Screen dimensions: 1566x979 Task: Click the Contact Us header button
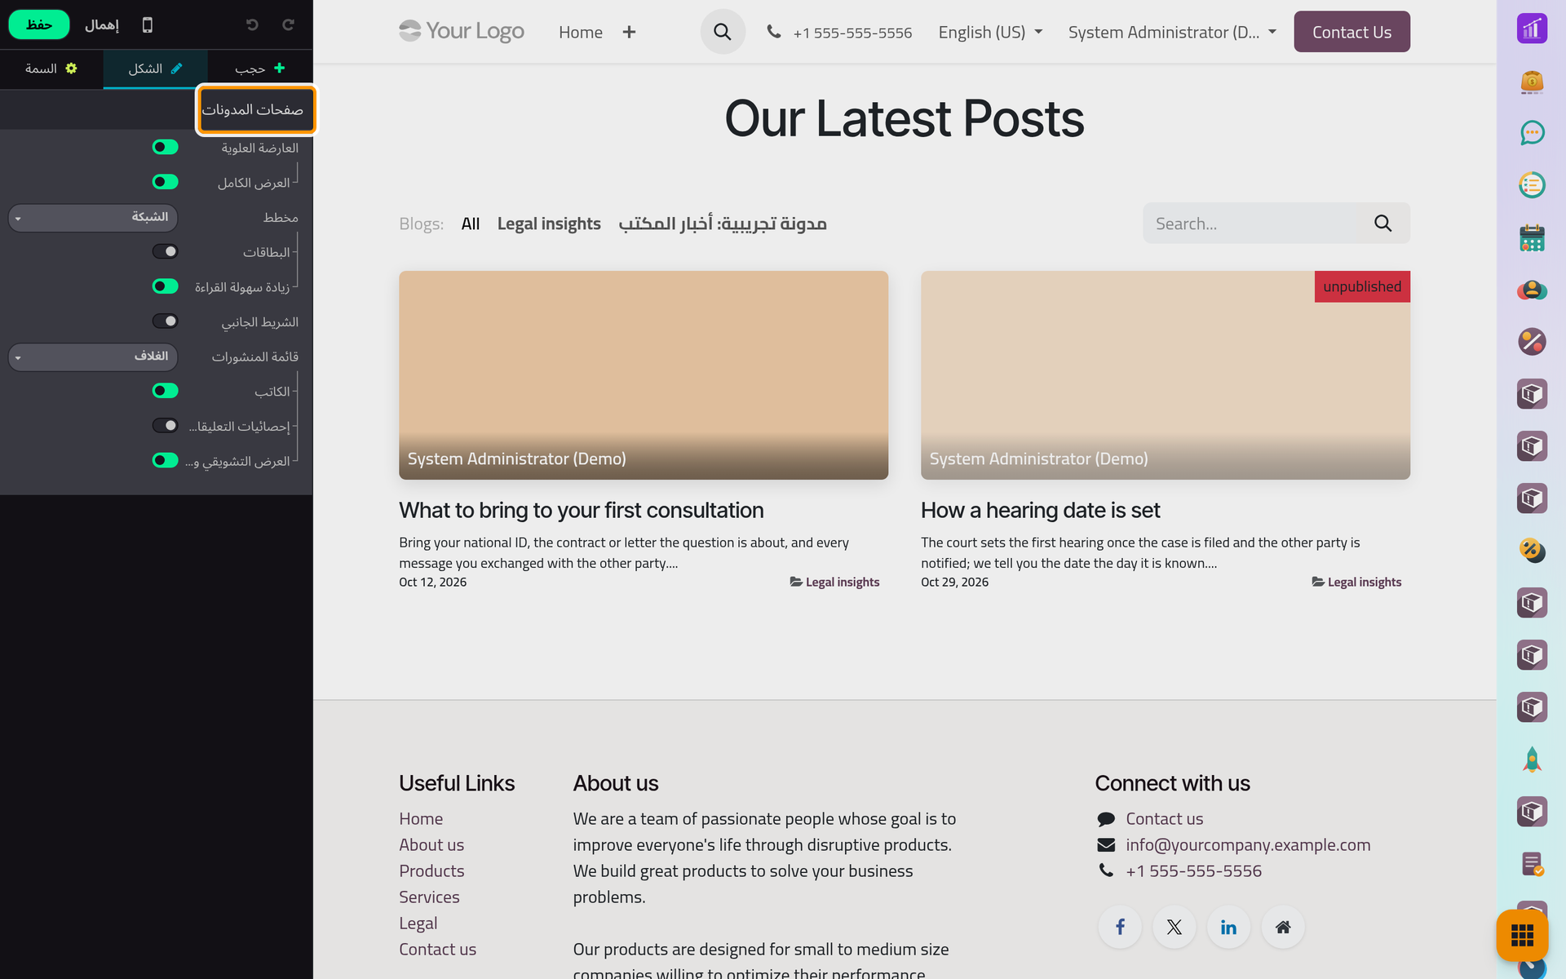pyautogui.click(x=1351, y=32)
